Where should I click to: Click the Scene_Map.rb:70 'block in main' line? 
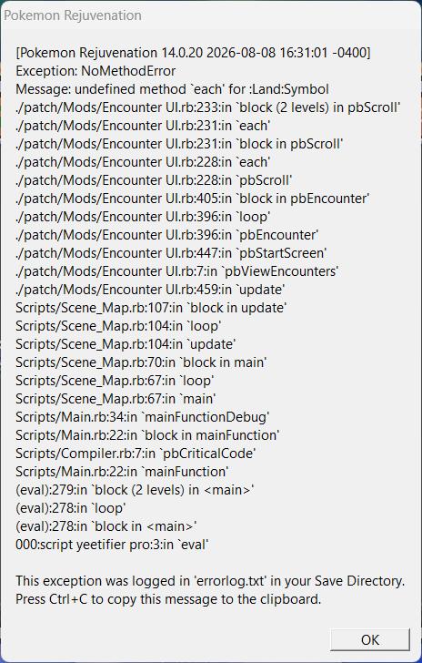click(141, 362)
